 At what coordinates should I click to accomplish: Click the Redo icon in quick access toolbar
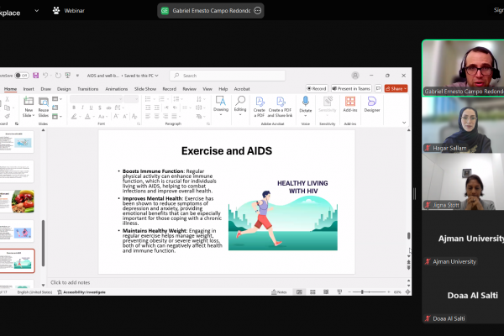pos(58,76)
